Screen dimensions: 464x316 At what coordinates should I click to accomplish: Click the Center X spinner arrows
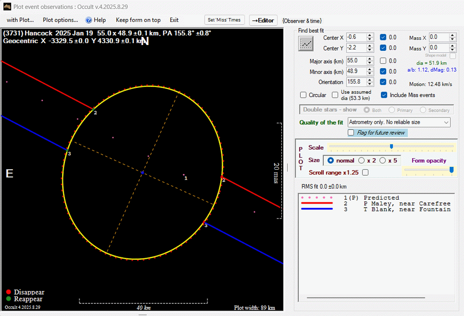pos(370,37)
